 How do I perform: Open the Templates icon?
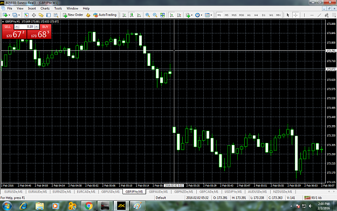207,15
